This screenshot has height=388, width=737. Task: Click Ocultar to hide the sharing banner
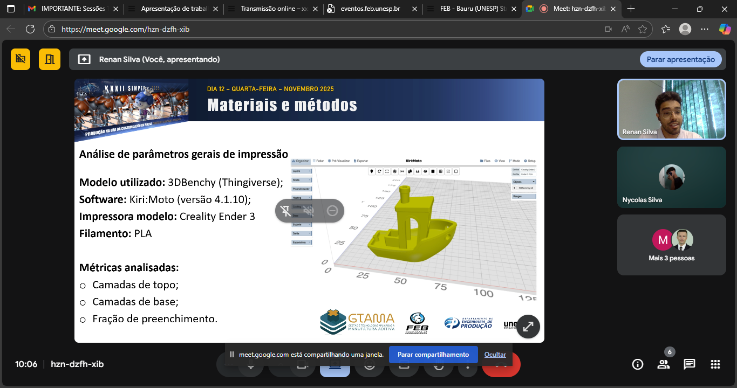[495, 355]
